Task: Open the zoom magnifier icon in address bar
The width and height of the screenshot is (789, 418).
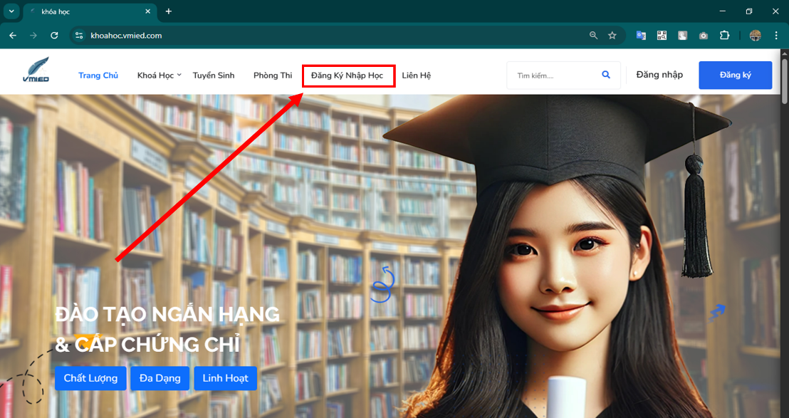Action: coord(594,35)
